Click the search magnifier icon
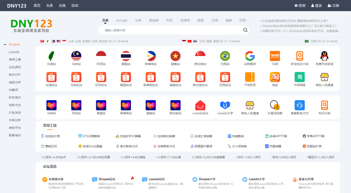 pyautogui.click(x=245, y=30)
